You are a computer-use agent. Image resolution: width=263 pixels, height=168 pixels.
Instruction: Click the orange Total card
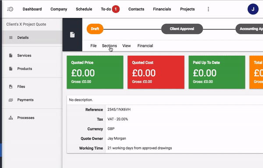point(256,72)
